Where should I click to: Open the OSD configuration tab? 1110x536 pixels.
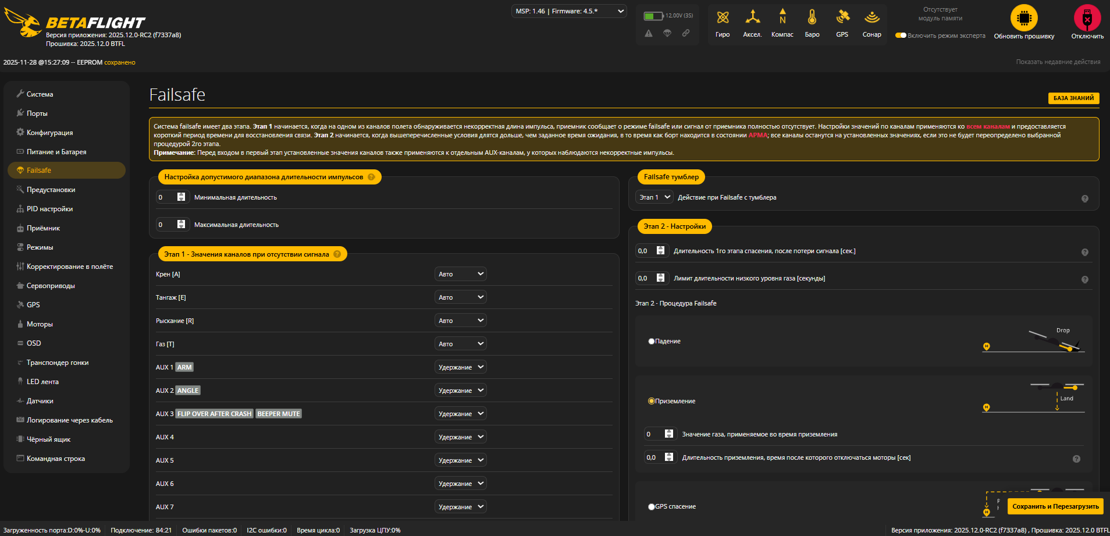(x=33, y=343)
